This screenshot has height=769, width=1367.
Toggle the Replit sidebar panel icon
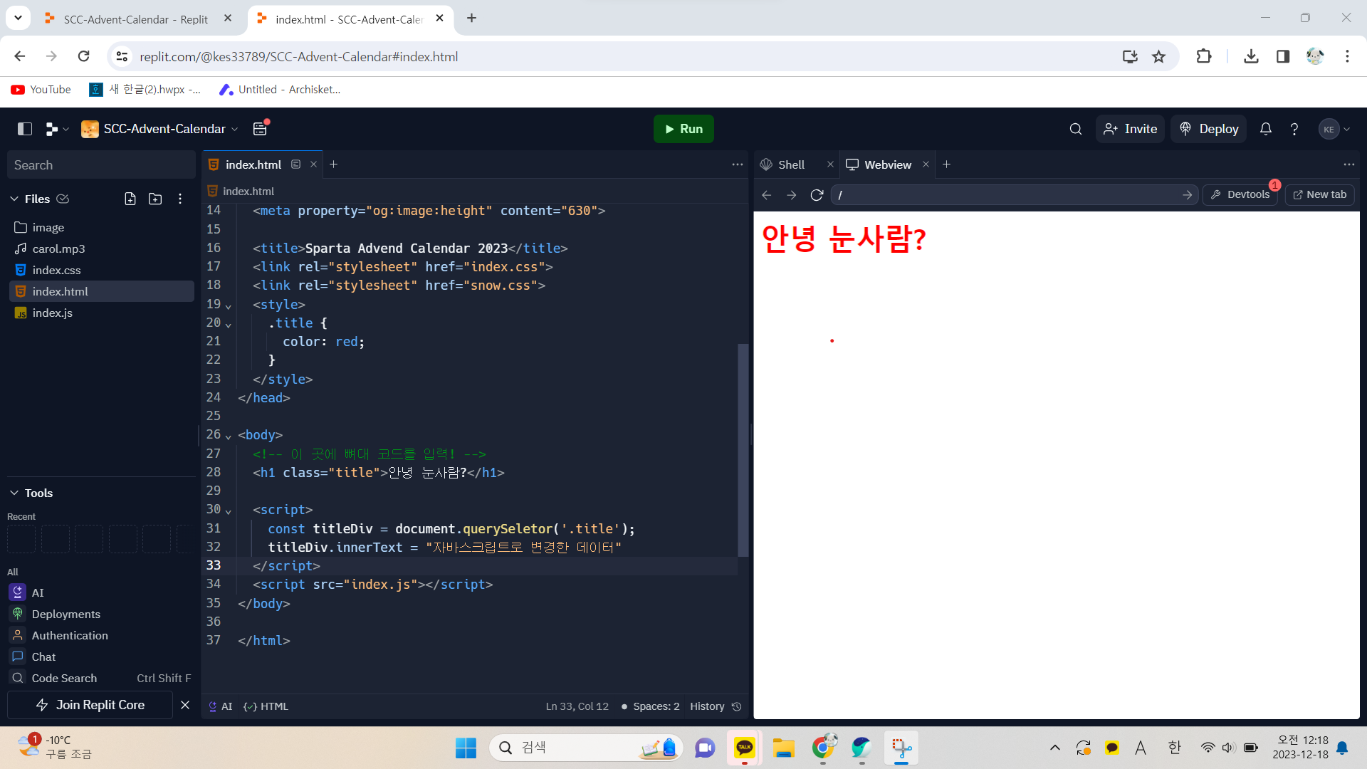(25, 129)
